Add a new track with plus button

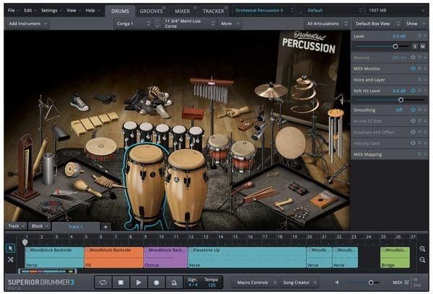pos(105,227)
